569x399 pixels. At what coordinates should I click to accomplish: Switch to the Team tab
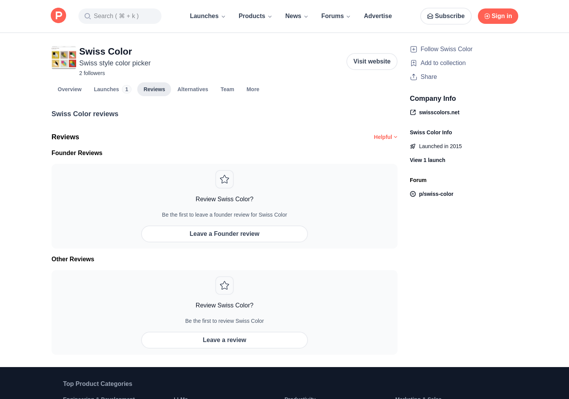click(227, 89)
